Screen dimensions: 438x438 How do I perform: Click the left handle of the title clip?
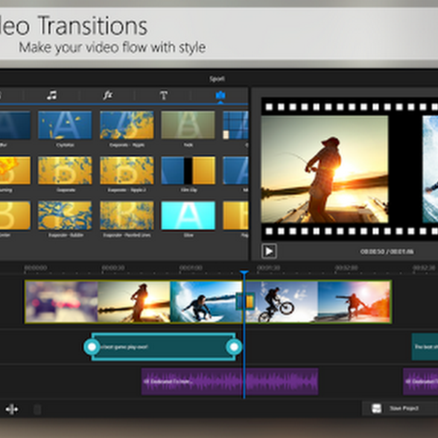(92, 347)
